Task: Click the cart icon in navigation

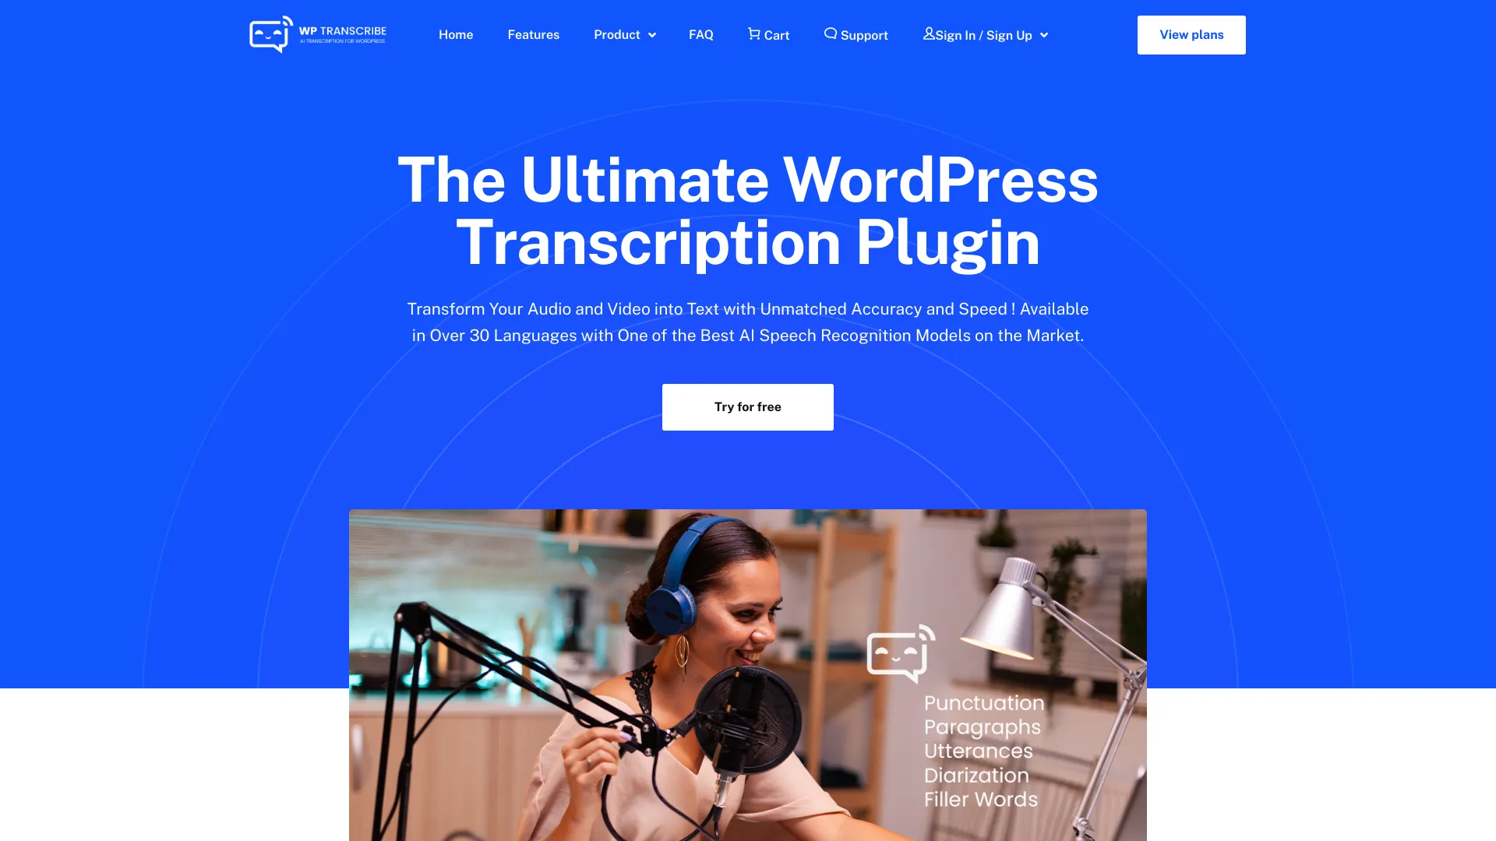Action: tap(753, 34)
